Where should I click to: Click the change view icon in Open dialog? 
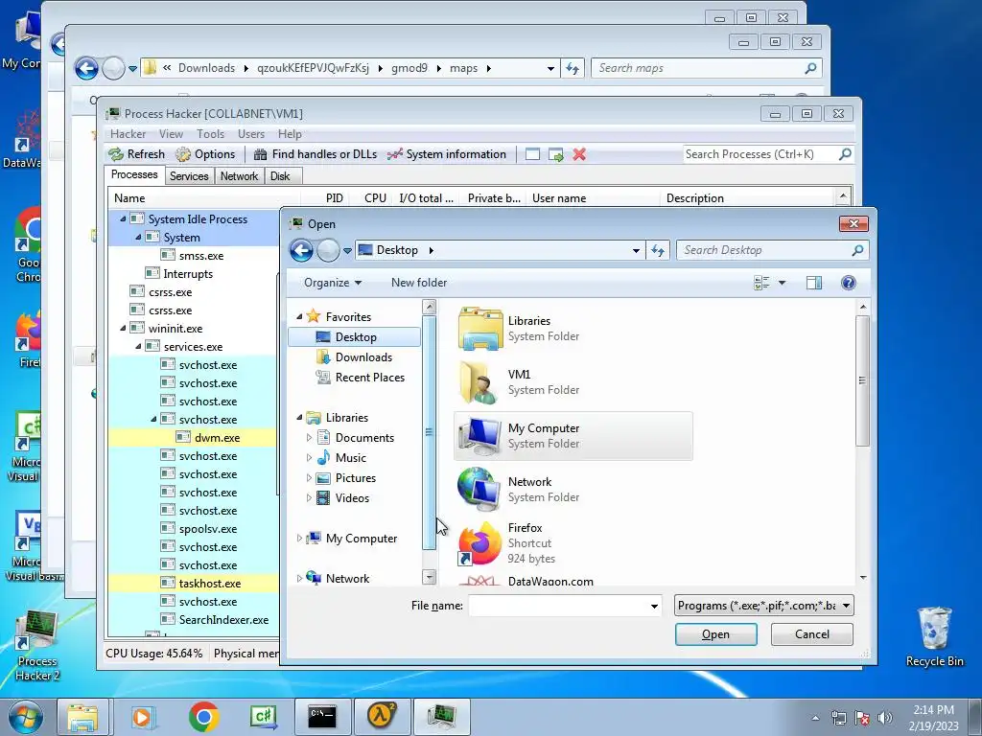click(761, 283)
